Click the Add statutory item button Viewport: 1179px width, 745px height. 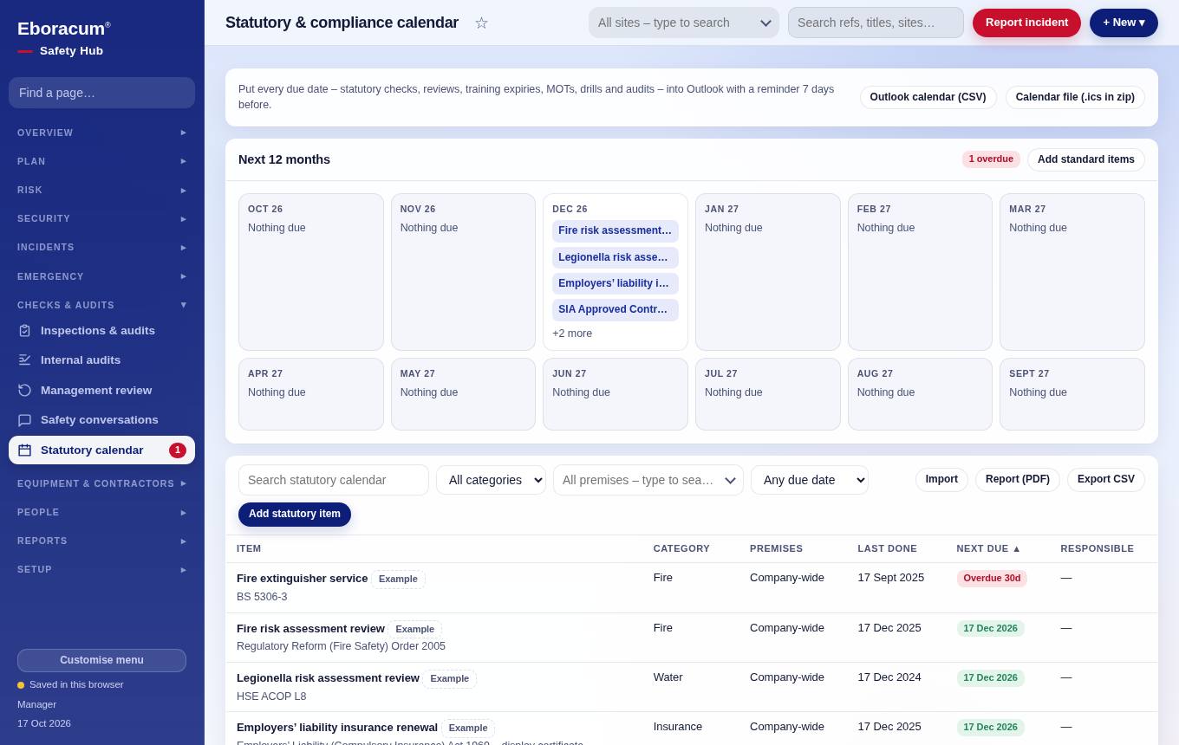295,515
